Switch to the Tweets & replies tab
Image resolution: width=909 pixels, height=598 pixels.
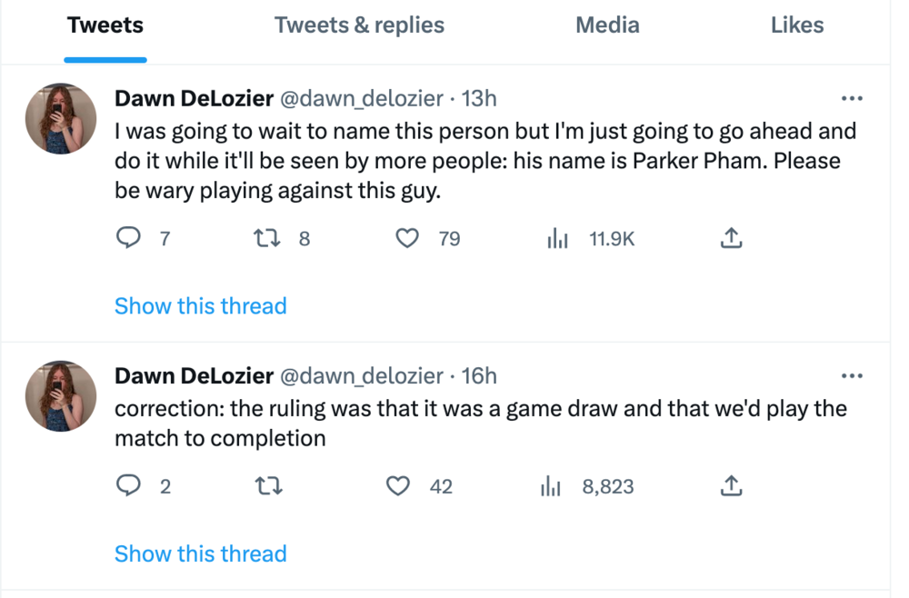(359, 25)
